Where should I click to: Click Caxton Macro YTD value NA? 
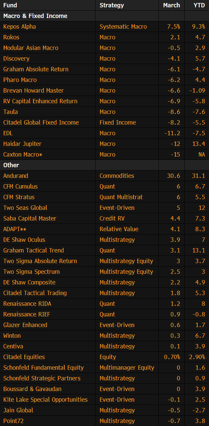[201, 154]
